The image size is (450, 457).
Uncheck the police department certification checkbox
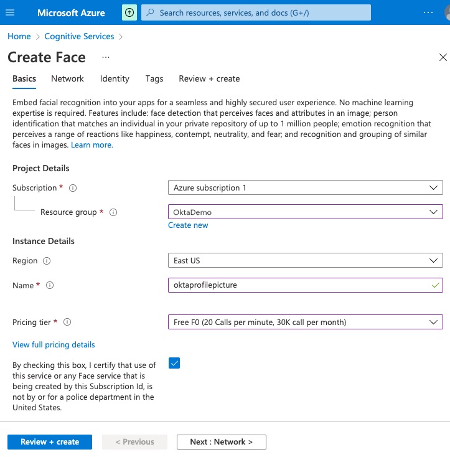174,364
